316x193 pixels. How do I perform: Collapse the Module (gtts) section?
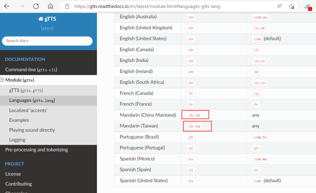(2, 80)
